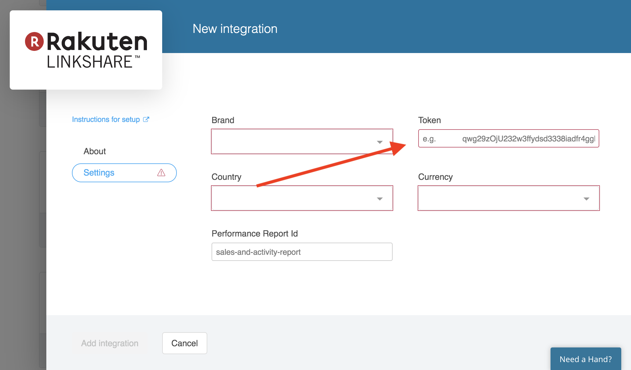This screenshot has height=370, width=631.
Task: Click the warning triangle icon in Settings
Action: click(x=161, y=173)
